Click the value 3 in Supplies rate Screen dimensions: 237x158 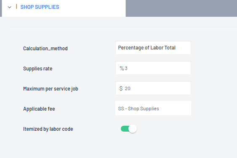tap(126, 68)
